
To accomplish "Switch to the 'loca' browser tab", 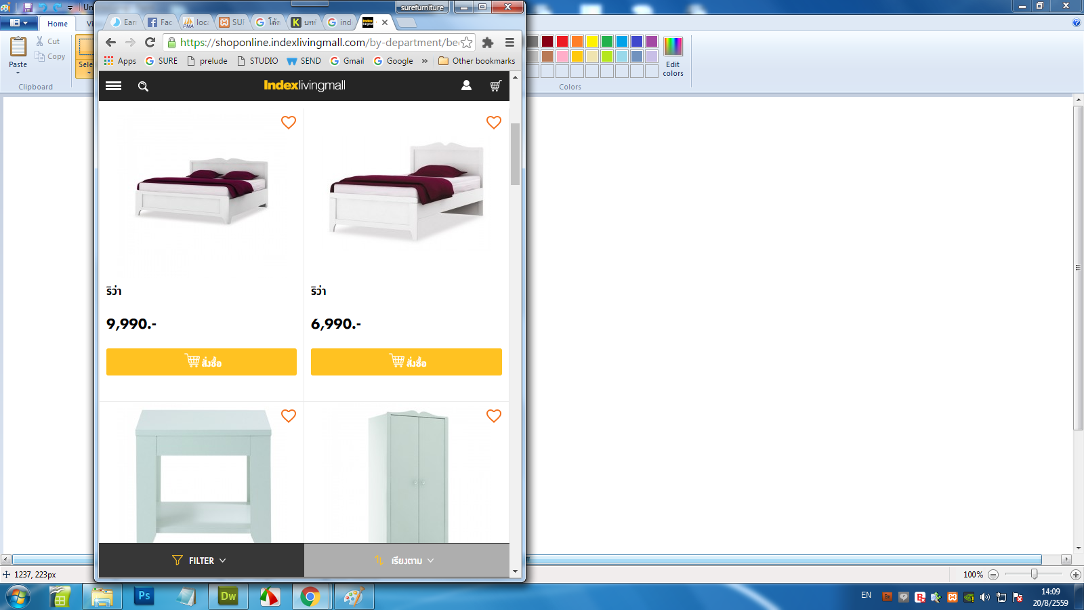I will (x=196, y=22).
